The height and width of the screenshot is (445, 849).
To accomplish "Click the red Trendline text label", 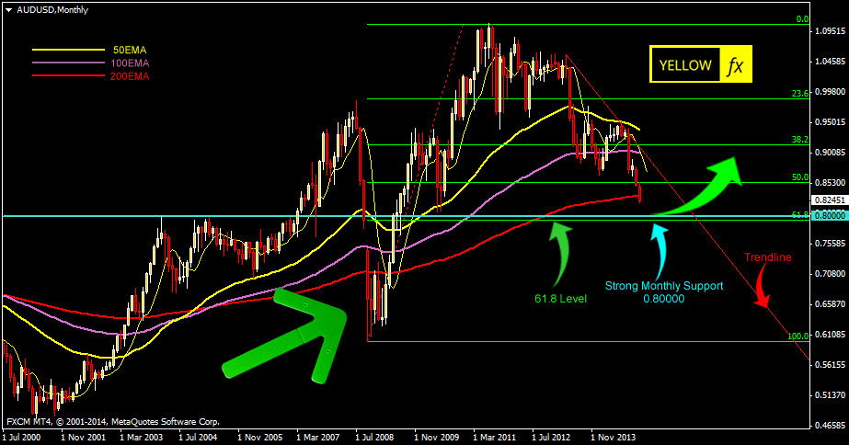I will [x=768, y=257].
